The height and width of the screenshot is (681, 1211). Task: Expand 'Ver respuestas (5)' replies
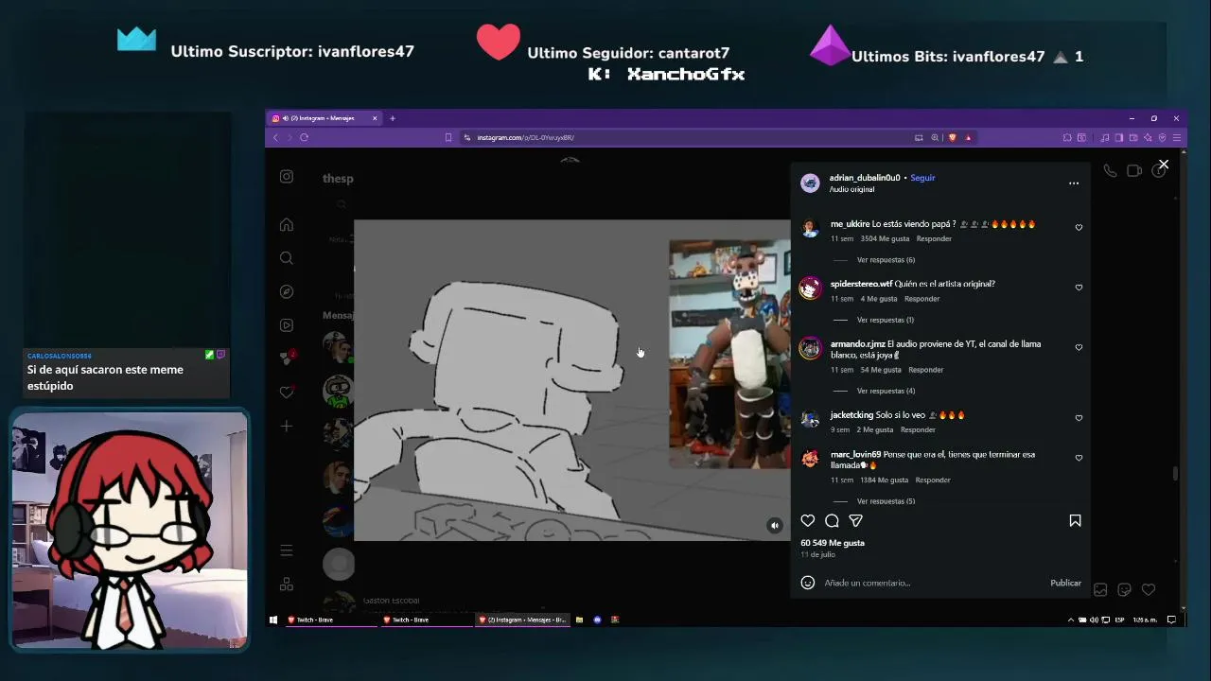(886, 501)
